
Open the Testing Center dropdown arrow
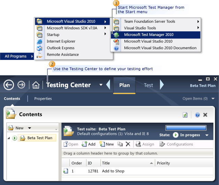tap(101, 85)
